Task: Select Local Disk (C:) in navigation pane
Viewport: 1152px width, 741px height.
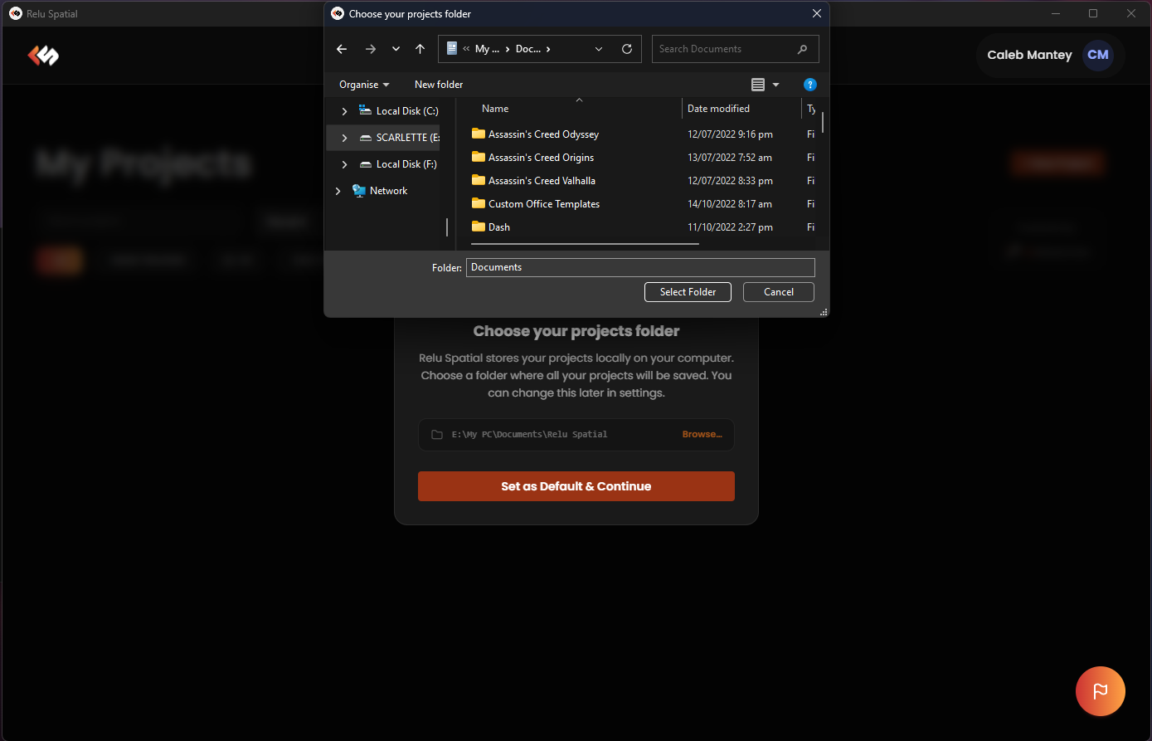Action: point(398,111)
